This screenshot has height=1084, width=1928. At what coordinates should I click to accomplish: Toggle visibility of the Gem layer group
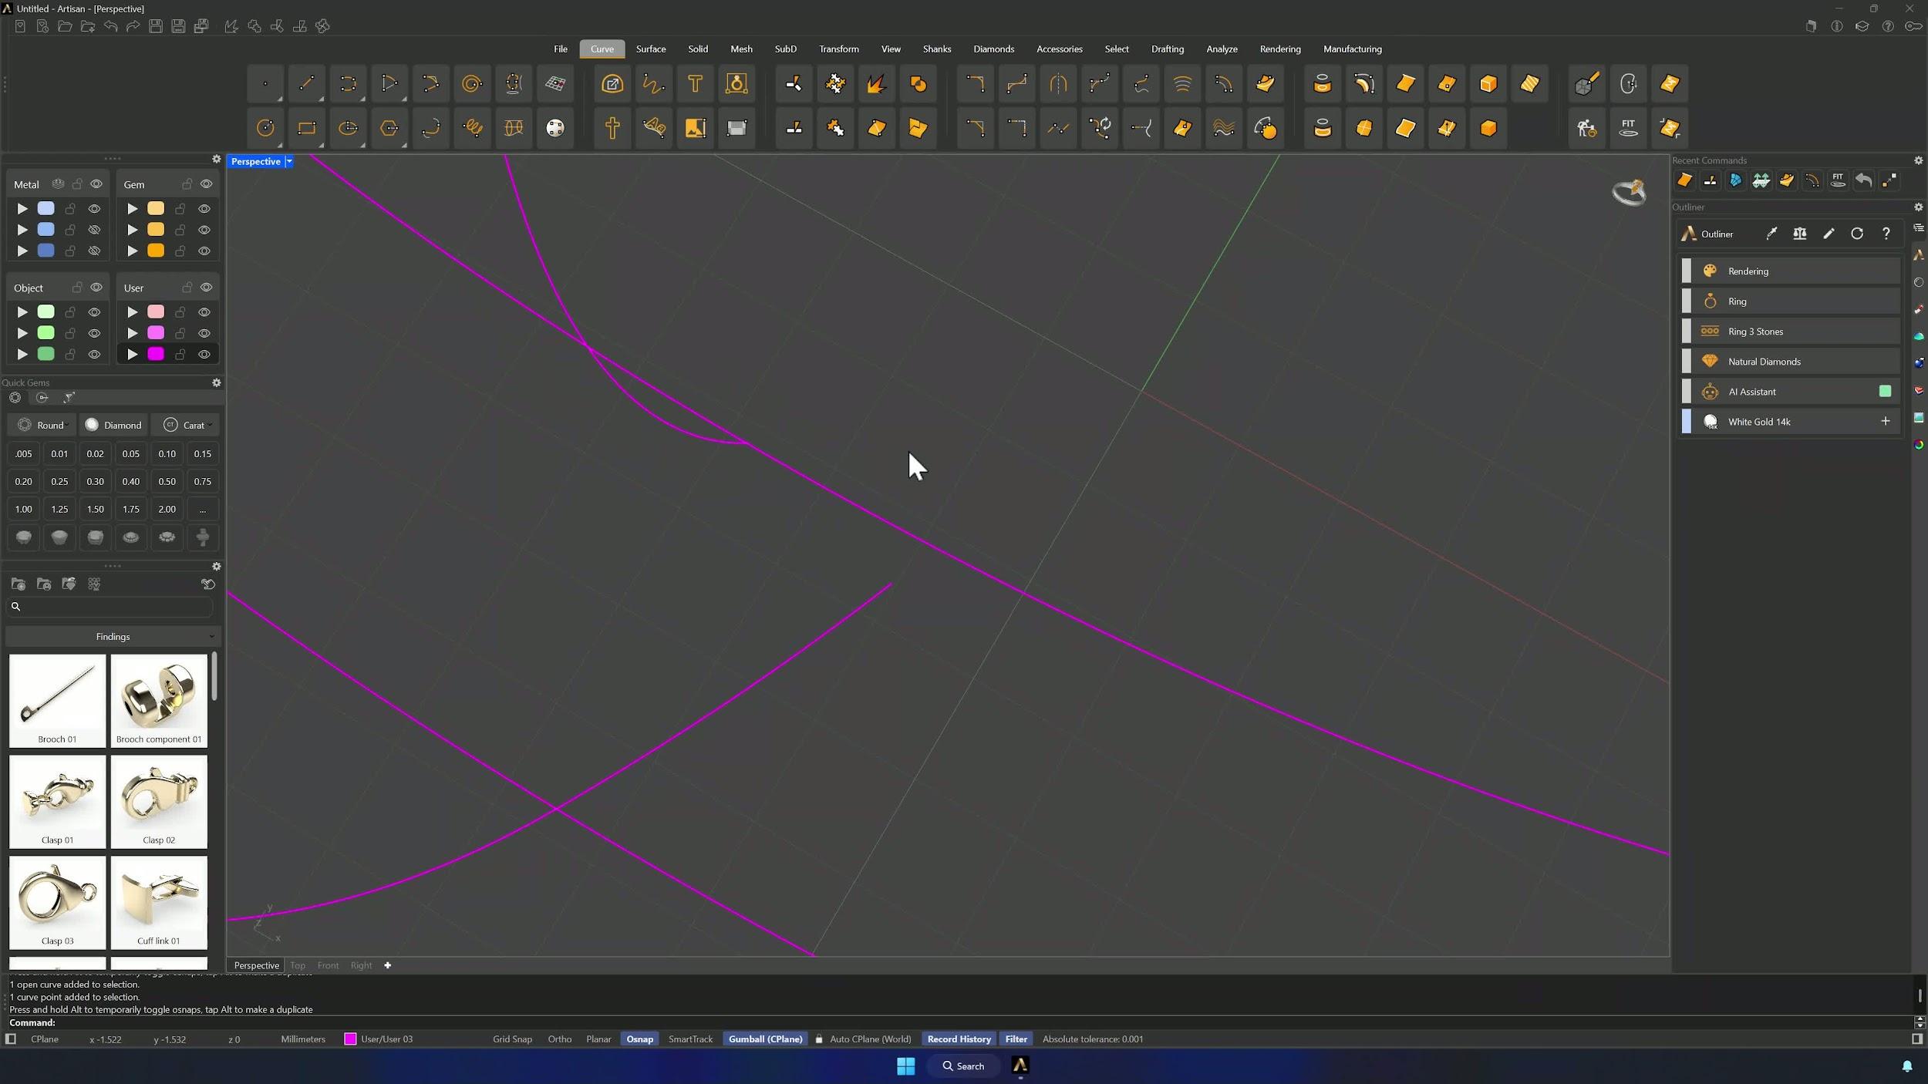tap(206, 184)
